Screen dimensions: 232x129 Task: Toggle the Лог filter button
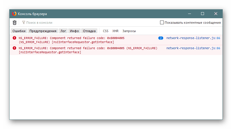[63, 31]
